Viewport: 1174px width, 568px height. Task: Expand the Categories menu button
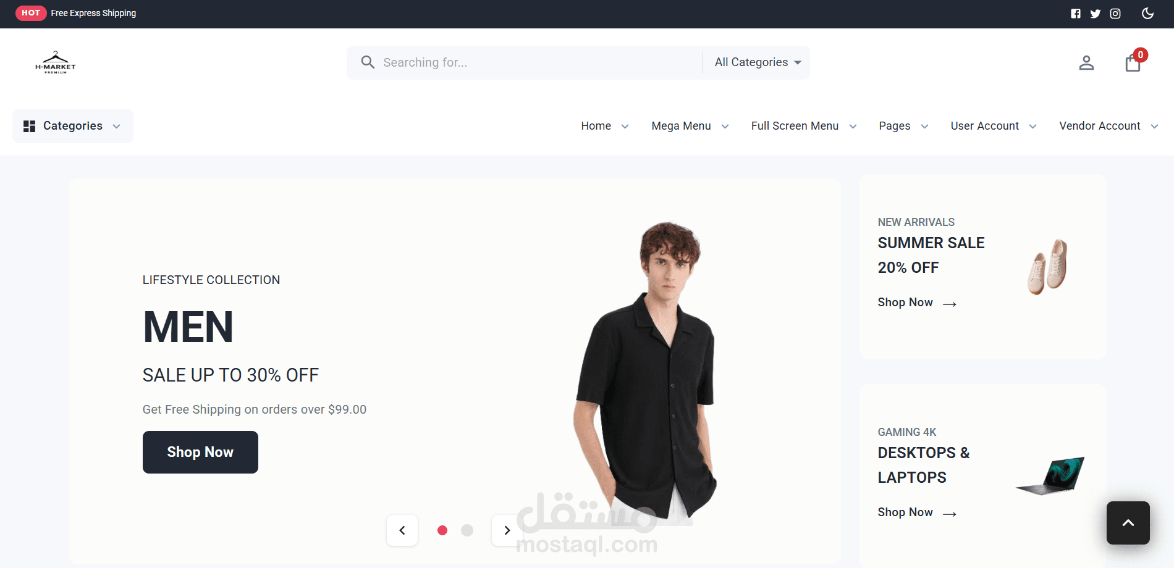[73, 126]
